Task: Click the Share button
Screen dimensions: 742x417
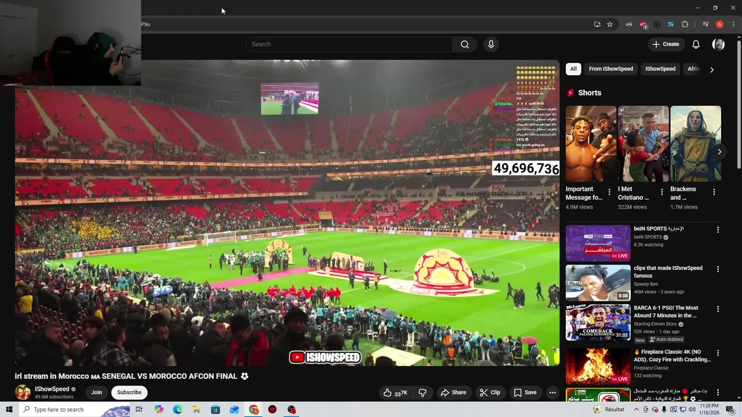Action: 453,393
